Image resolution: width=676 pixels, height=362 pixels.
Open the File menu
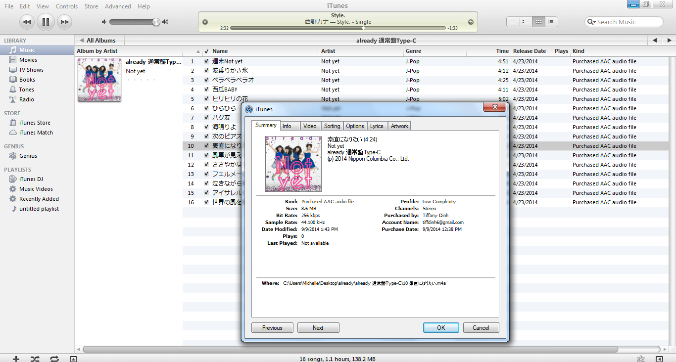point(9,6)
